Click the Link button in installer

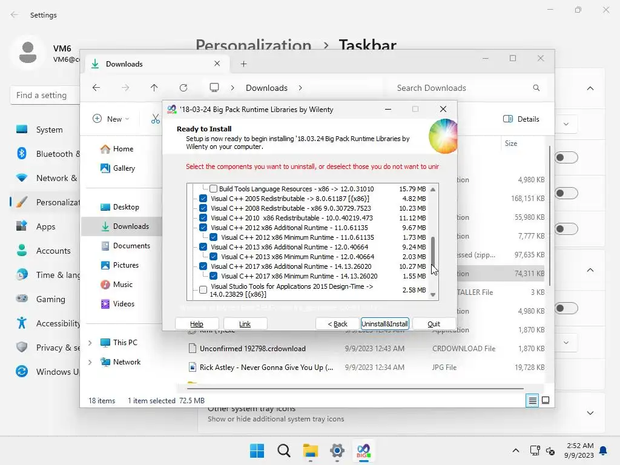tap(245, 324)
